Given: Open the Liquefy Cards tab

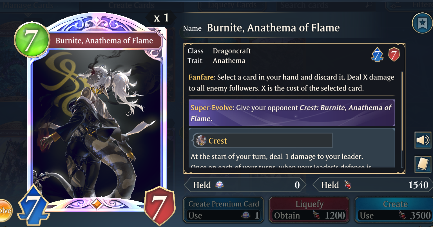Looking at the screenshot, I should [232, 5].
